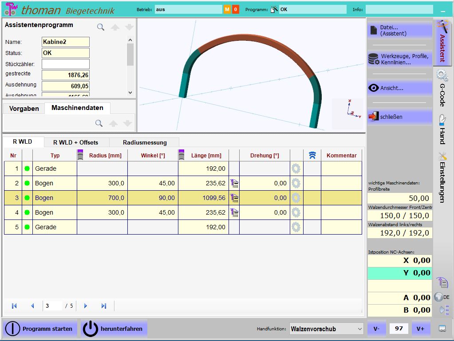
Task: Jump to last record navigation arrow
Action: point(104,306)
